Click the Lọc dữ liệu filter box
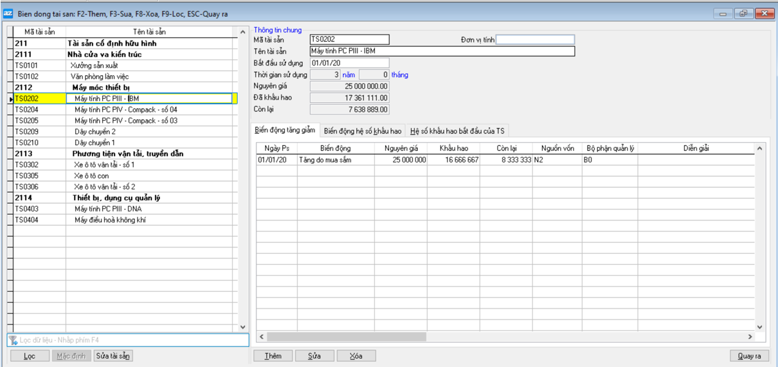Image resolution: width=778 pixels, height=367 pixels. 129,341
